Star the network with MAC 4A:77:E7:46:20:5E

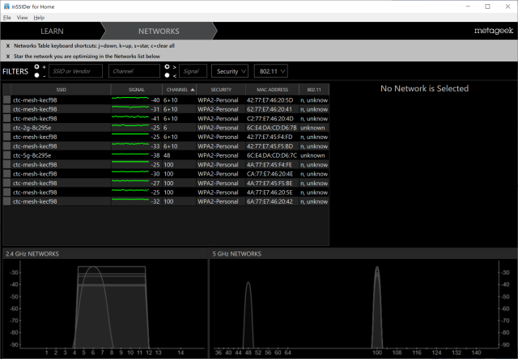pyautogui.click(x=7, y=192)
